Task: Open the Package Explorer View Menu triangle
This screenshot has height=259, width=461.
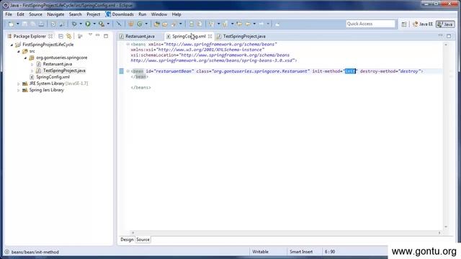Action: coord(90,35)
